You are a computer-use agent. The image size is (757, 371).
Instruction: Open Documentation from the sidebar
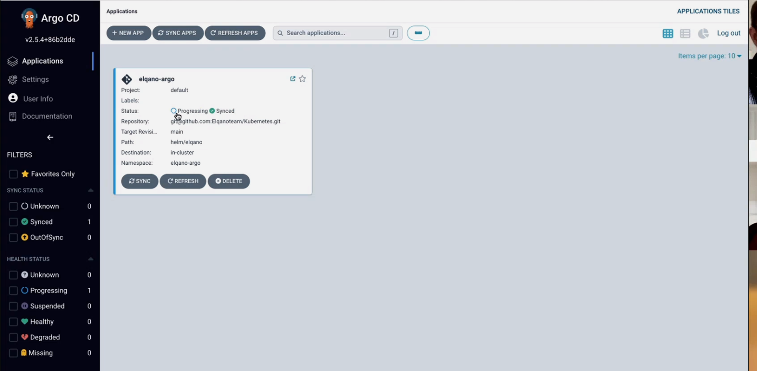click(x=47, y=116)
